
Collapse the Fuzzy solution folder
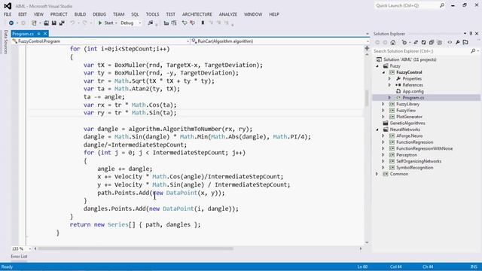coord(377,66)
